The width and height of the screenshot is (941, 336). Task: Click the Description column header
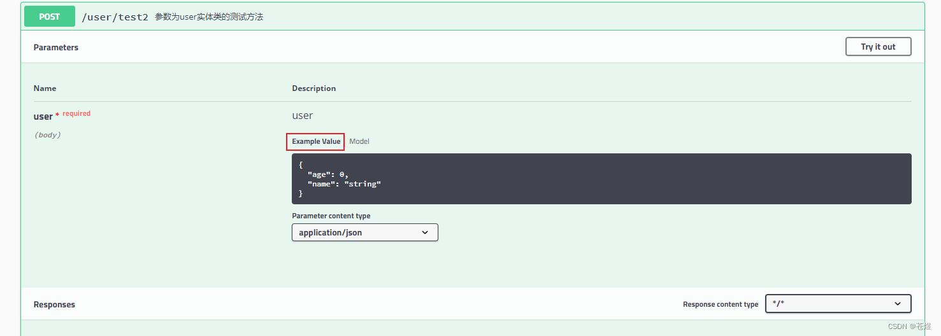click(x=314, y=88)
